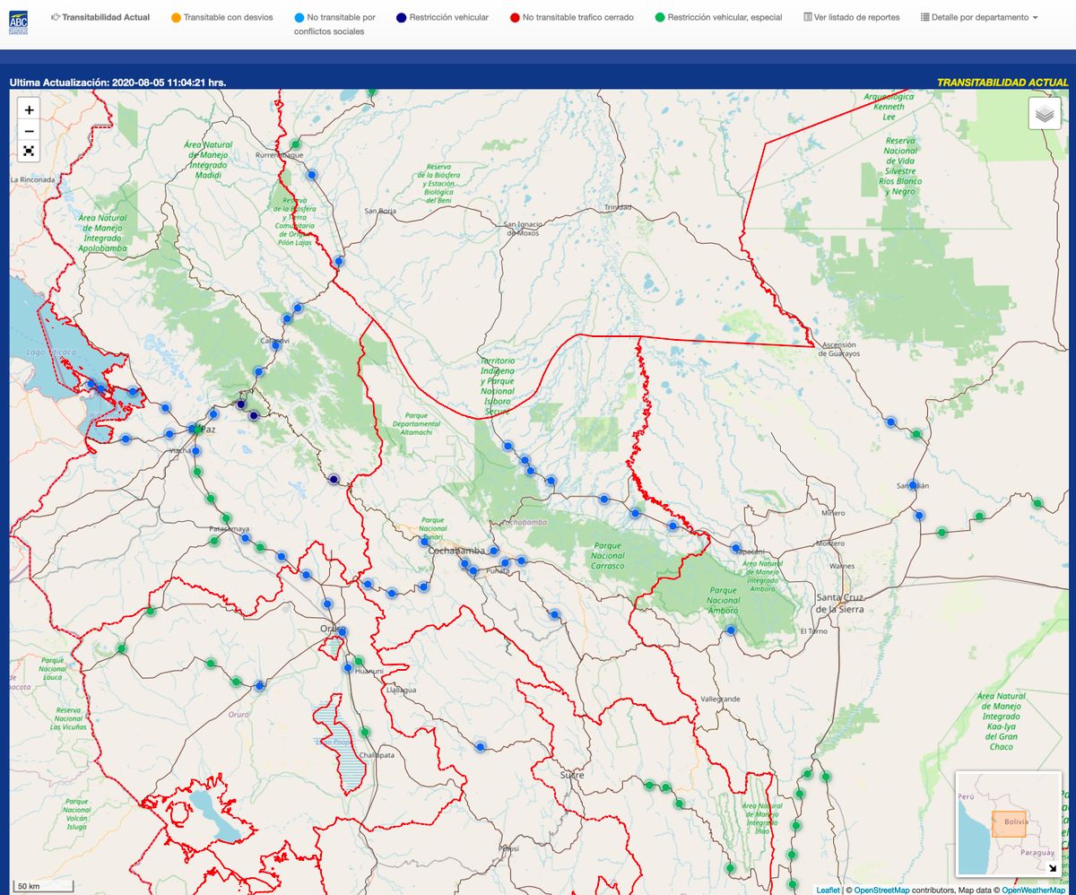Zoom in on the map
1076x895 pixels.
(x=30, y=109)
